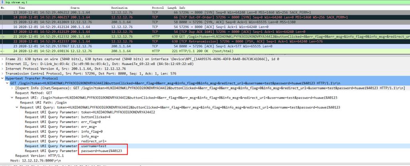Click the display filter field 'tcp.stream eq 1'
Image resolution: width=410 pixels, height=166 pixels.
click(207, 2)
